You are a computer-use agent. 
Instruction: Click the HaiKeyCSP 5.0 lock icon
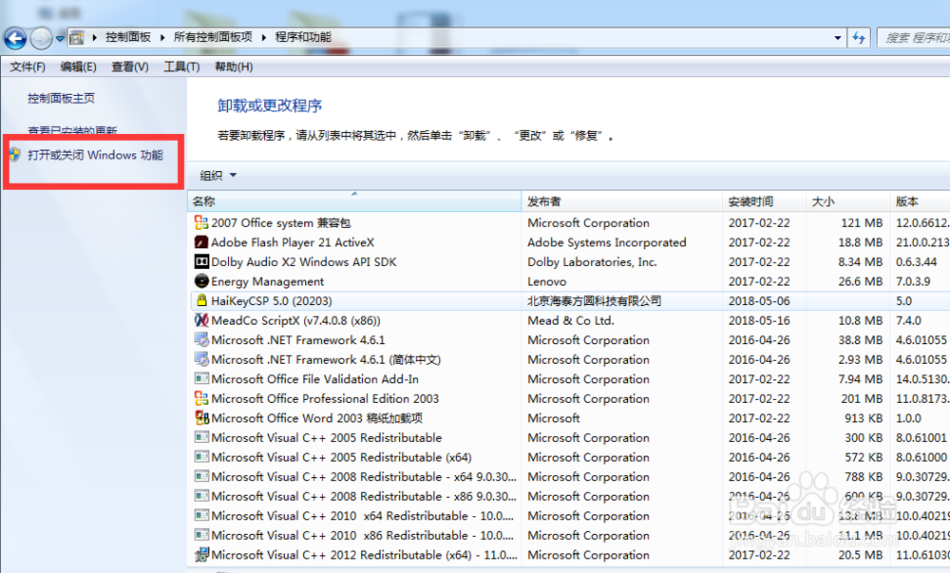(x=200, y=300)
